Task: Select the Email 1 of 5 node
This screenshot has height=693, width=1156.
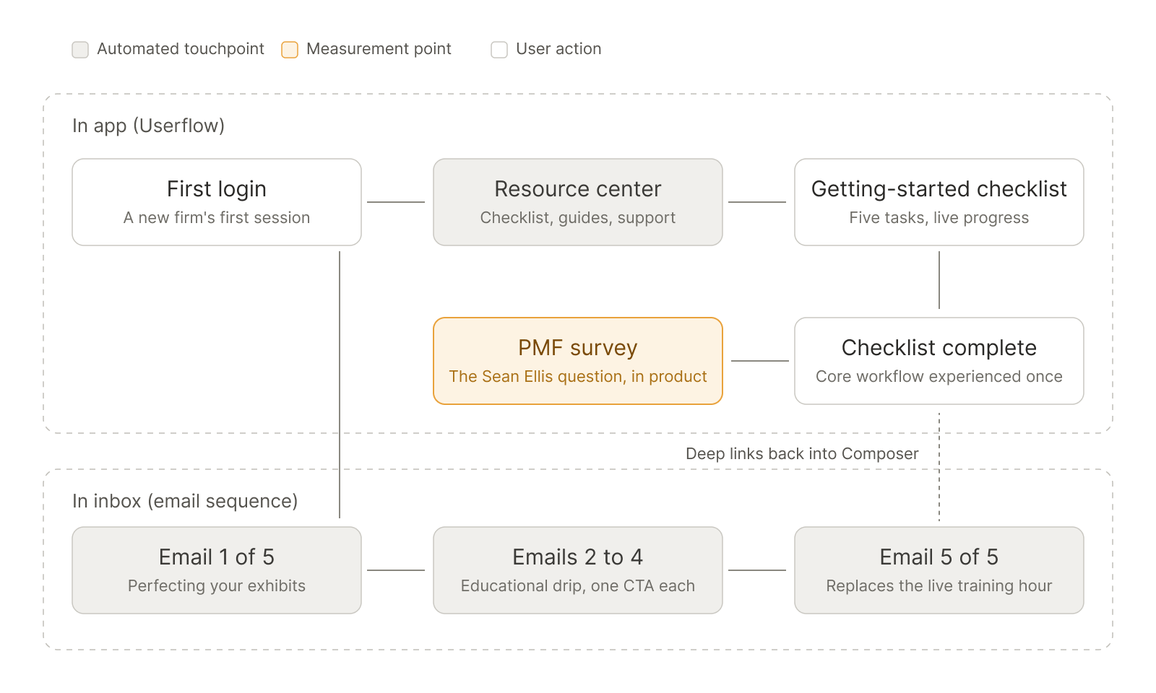Action: (217, 570)
